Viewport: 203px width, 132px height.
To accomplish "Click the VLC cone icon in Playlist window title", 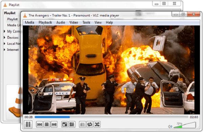I will pos(5,5).
